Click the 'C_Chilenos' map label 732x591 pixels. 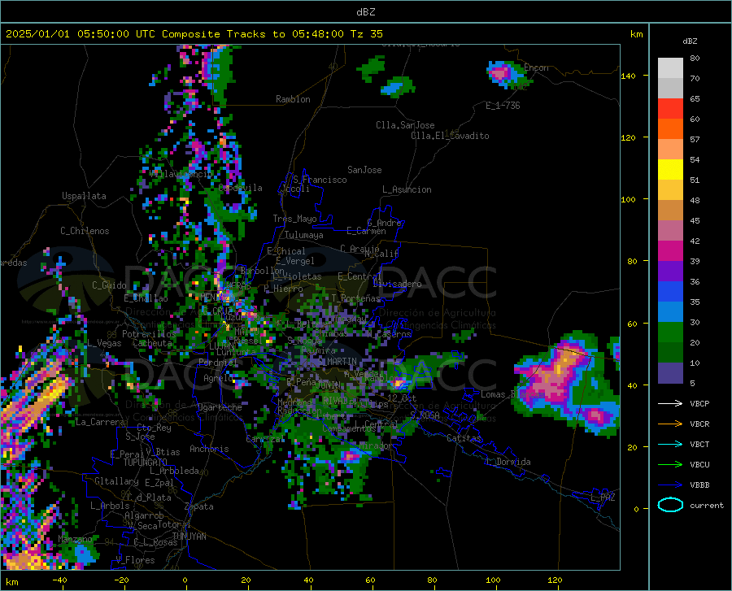[x=85, y=231]
